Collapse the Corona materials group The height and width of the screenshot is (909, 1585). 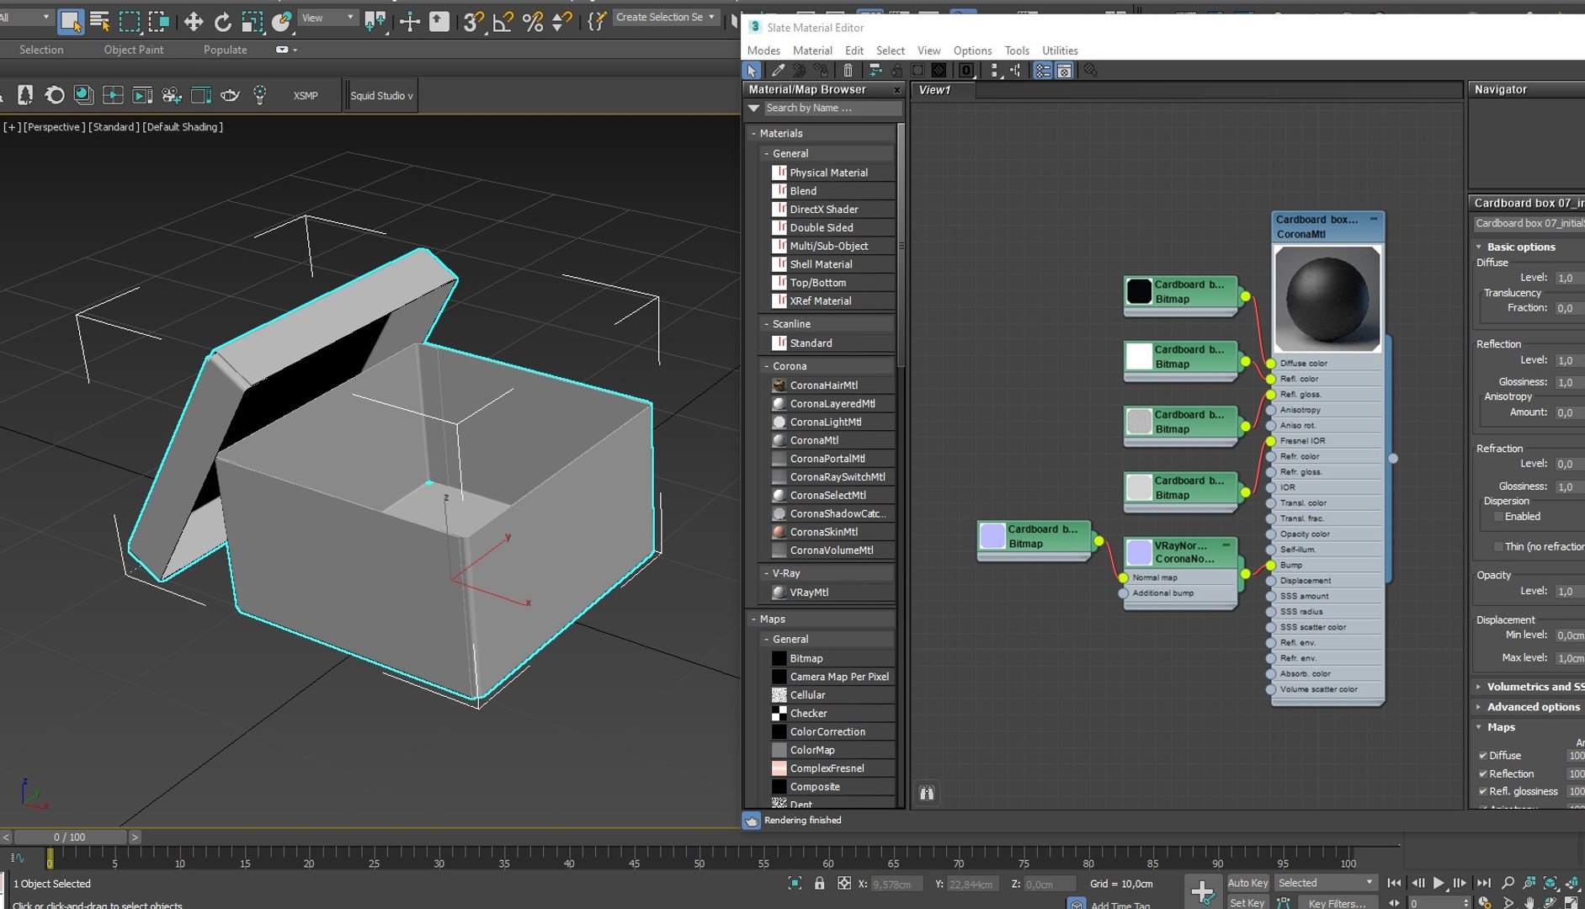click(767, 366)
